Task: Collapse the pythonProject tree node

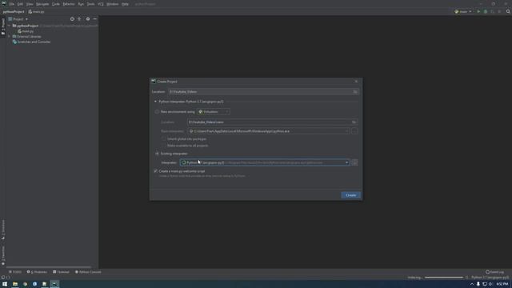Action: [x=9, y=26]
